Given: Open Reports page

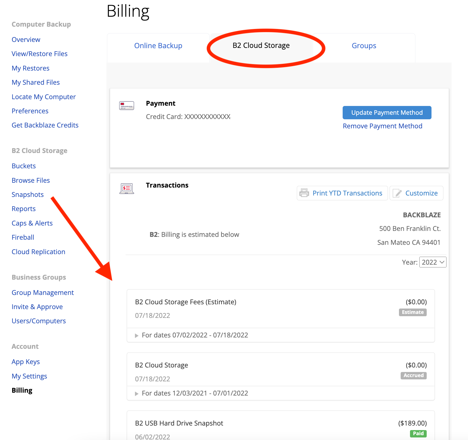Looking at the screenshot, I should [24, 209].
